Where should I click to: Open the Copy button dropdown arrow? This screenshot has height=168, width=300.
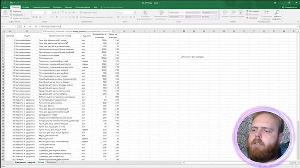24,14
